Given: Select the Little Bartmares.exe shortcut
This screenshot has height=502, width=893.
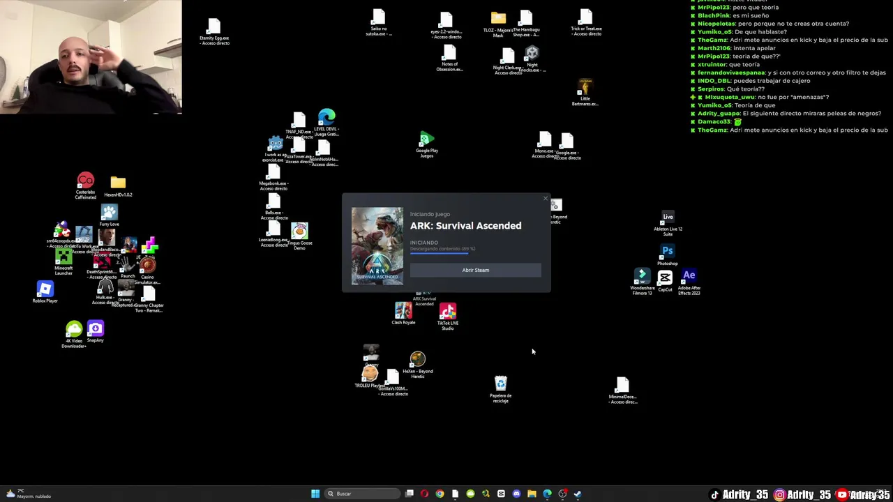Looking at the screenshot, I should [x=585, y=92].
